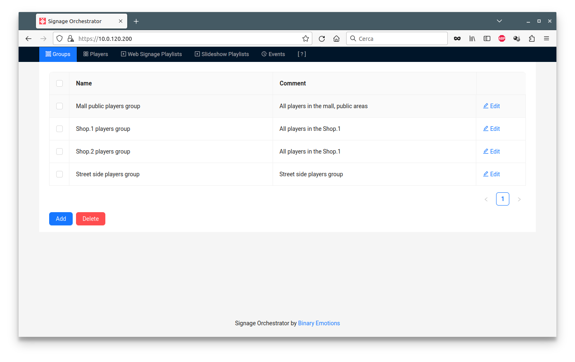Expand the list all tabs chevron

499,21
